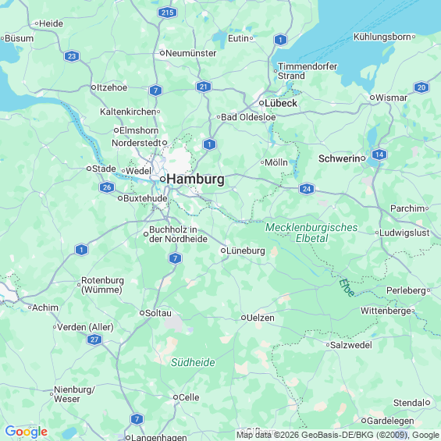Select the Schwerin city label

pyautogui.click(x=340, y=158)
